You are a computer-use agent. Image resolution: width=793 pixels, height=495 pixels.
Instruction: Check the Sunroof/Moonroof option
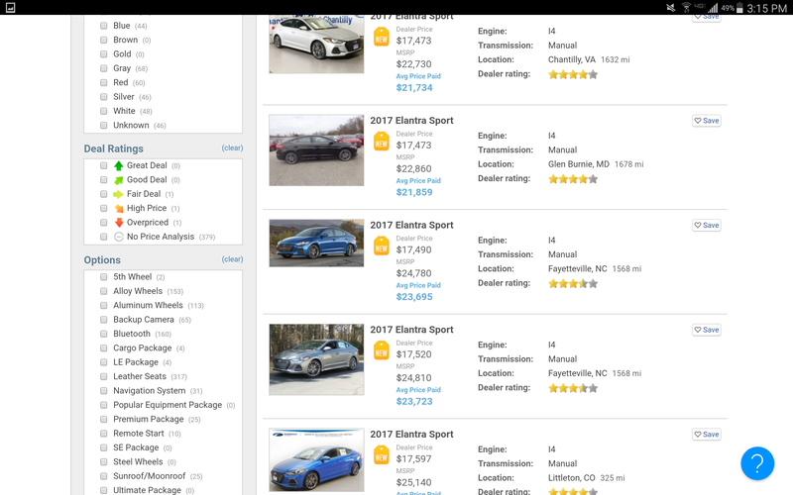pyautogui.click(x=104, y=476)
